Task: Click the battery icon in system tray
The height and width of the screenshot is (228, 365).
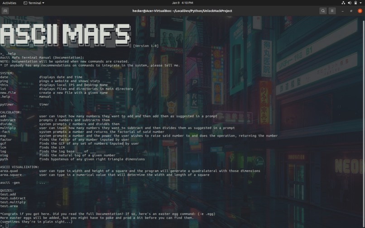Action: [x=355, y=3]
